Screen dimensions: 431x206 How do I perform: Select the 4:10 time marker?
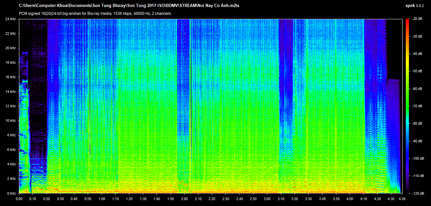click(363, 198)
